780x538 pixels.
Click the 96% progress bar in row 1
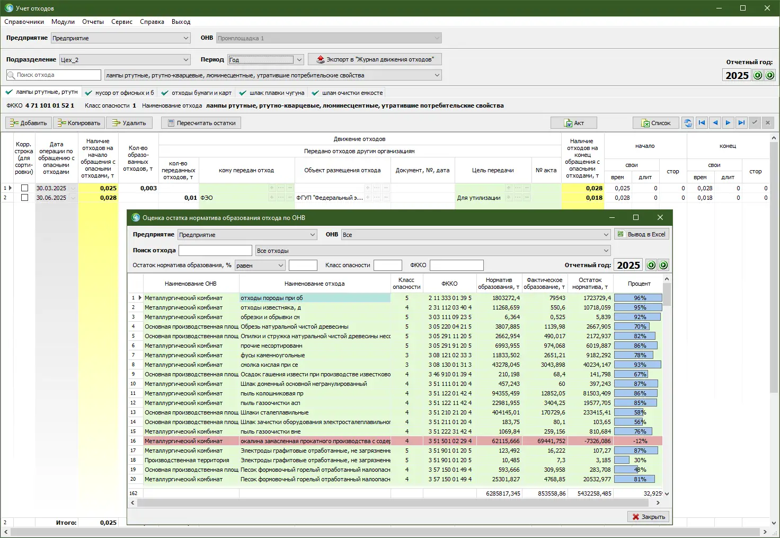click(x=639, y=298)
